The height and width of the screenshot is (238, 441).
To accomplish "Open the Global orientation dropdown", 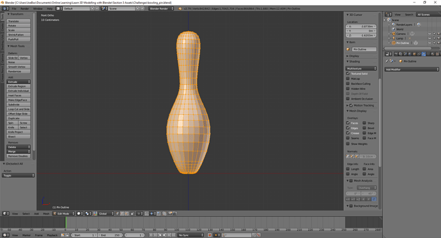I will 106,214.
